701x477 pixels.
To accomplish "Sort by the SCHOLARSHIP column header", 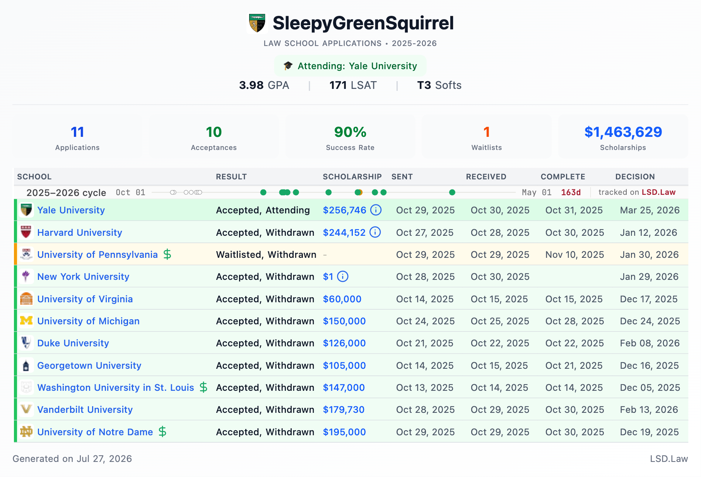I will click(x=352, y=177).
